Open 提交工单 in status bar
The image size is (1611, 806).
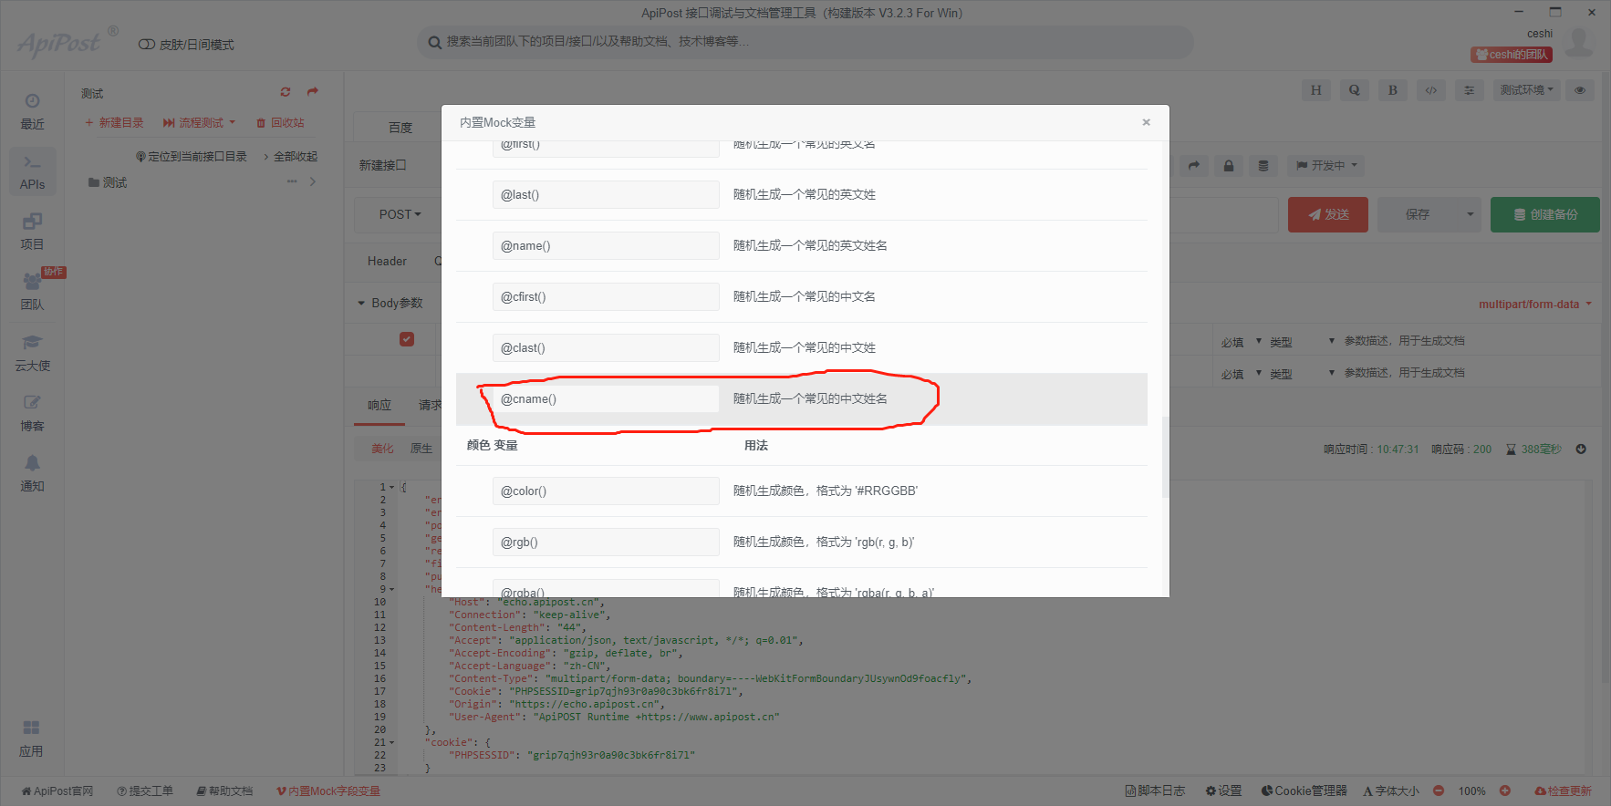145,791
